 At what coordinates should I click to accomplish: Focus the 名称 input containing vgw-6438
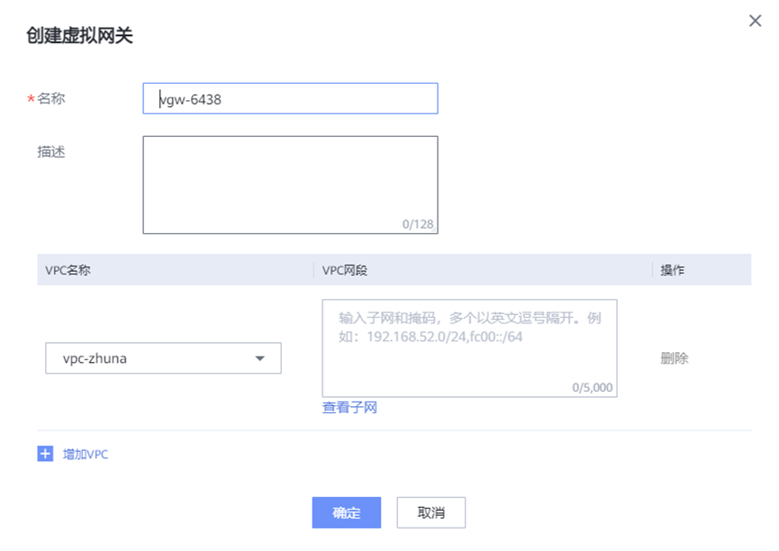coord(290,99)
